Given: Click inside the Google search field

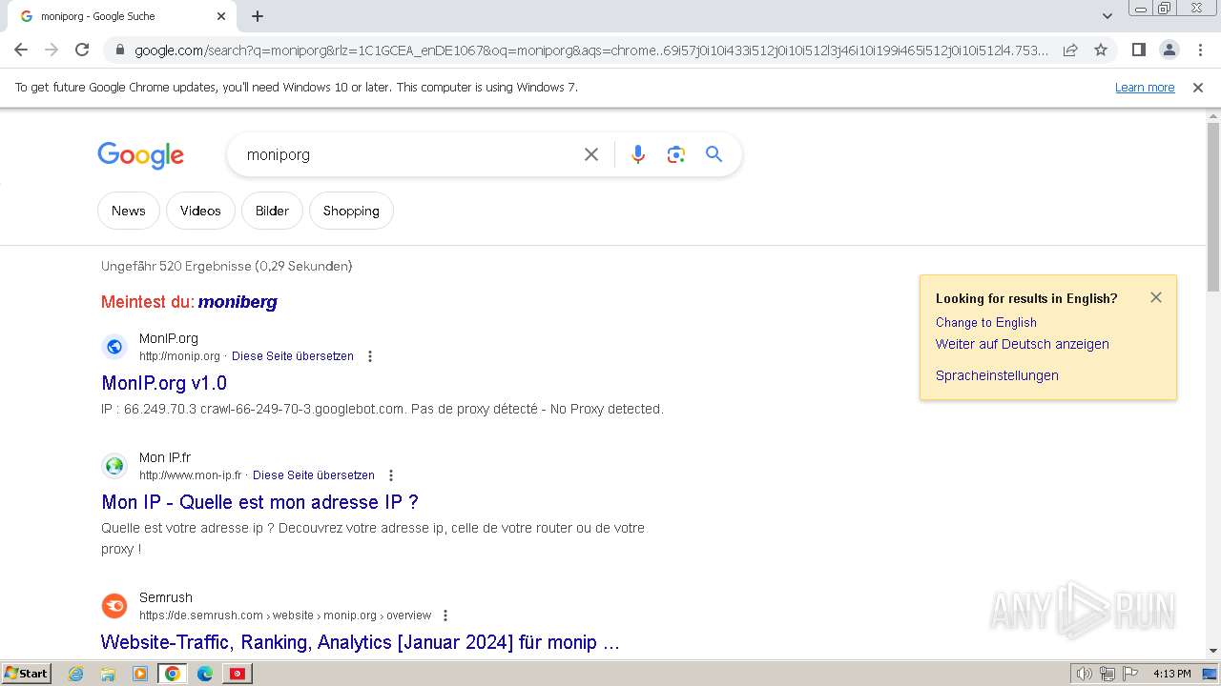Looking at the screenshot, I should point(410,154).
